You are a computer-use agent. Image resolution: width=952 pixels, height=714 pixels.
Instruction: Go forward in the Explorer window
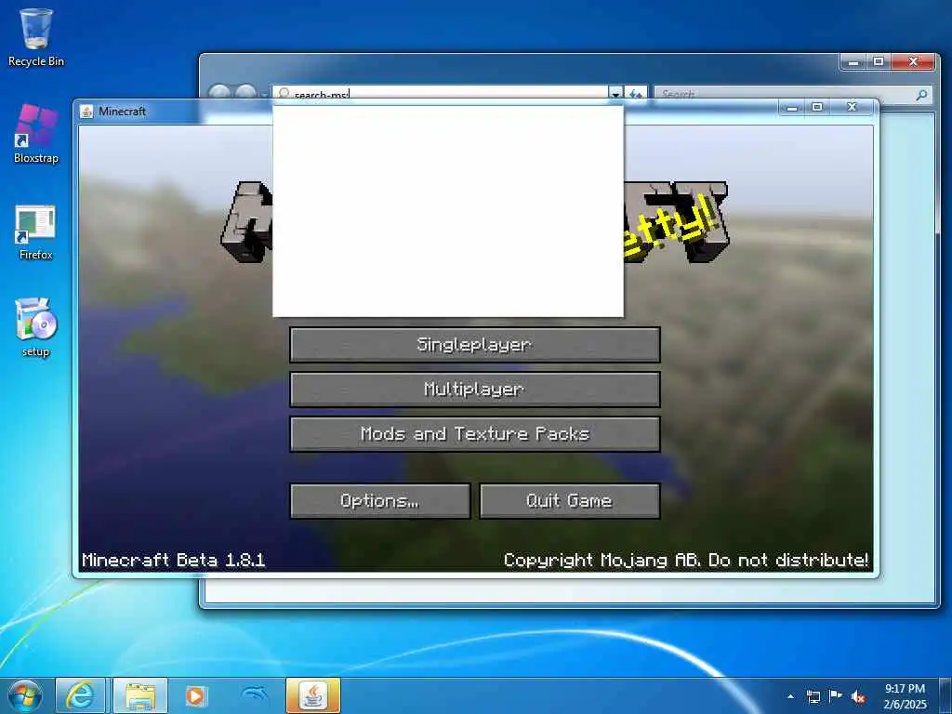245,93
